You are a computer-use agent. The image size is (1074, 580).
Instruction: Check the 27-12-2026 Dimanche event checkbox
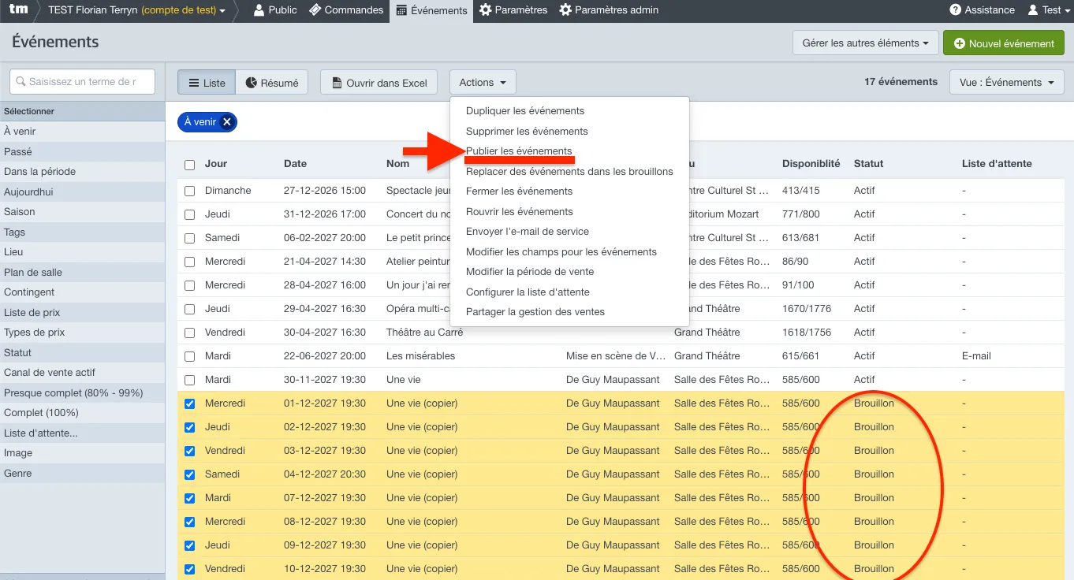[x=189, y=191]
